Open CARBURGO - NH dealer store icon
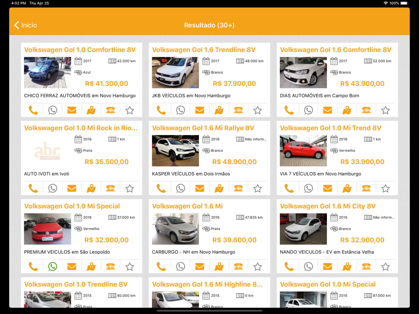This screenshot has height=314, width=419. (x=238, y=266)
